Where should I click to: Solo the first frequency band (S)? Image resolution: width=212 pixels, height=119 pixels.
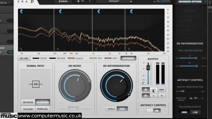pos(21,49)
